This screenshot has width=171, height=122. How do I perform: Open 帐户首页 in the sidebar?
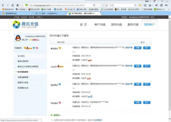(x=21, y=56)
